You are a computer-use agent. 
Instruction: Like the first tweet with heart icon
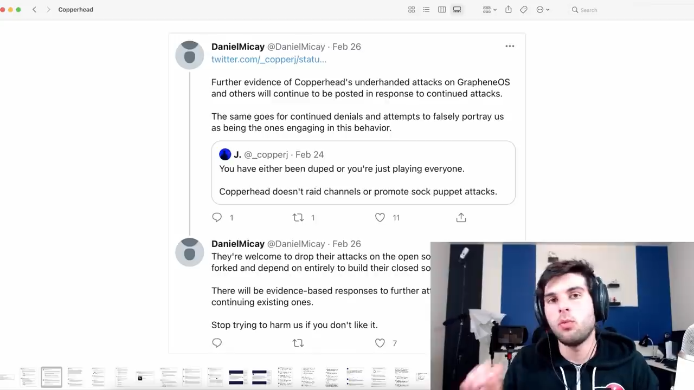coord(380,217)
